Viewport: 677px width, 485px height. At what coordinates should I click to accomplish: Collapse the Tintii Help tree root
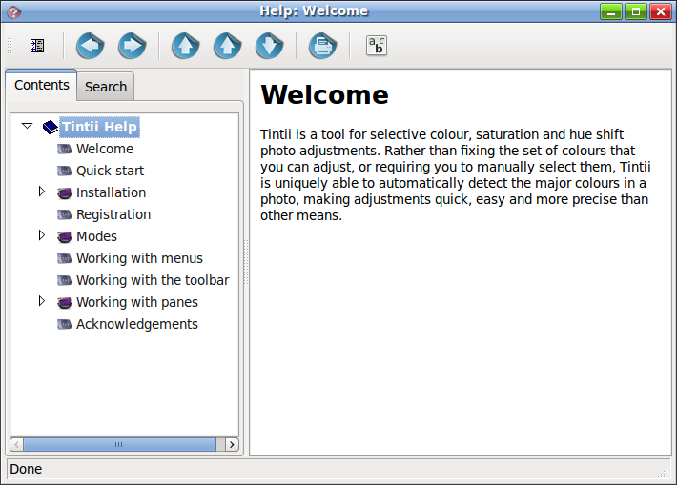28,126
